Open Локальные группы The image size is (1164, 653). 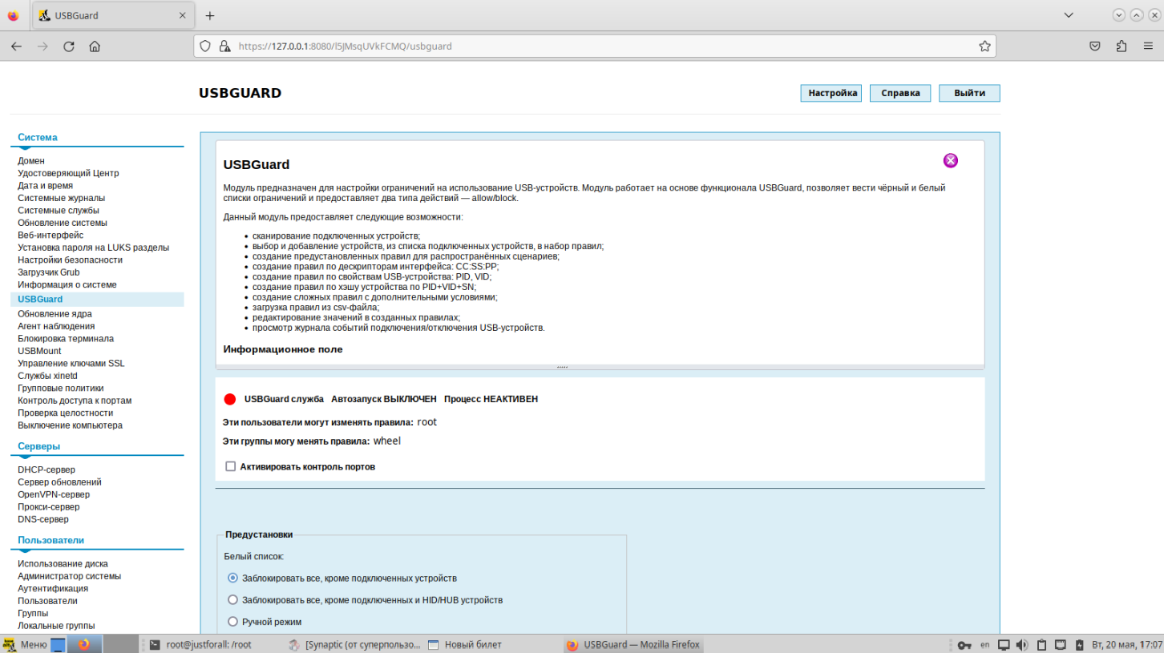coord(56,626)
